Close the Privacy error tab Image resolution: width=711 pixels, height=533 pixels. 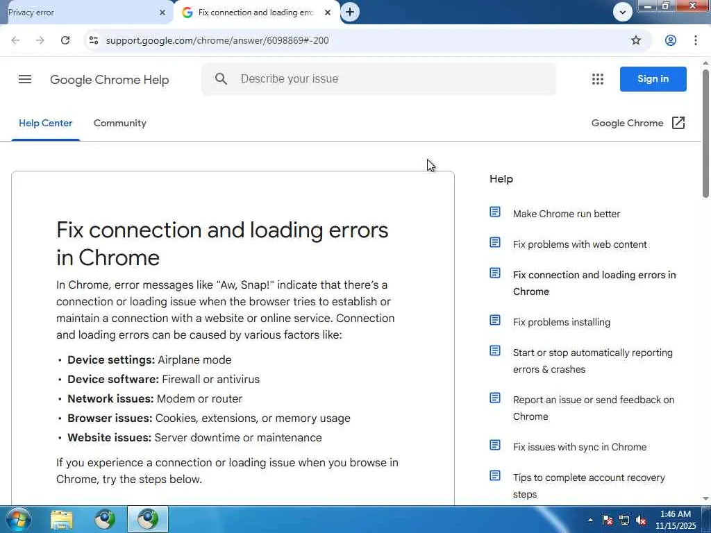pos(162,12)
